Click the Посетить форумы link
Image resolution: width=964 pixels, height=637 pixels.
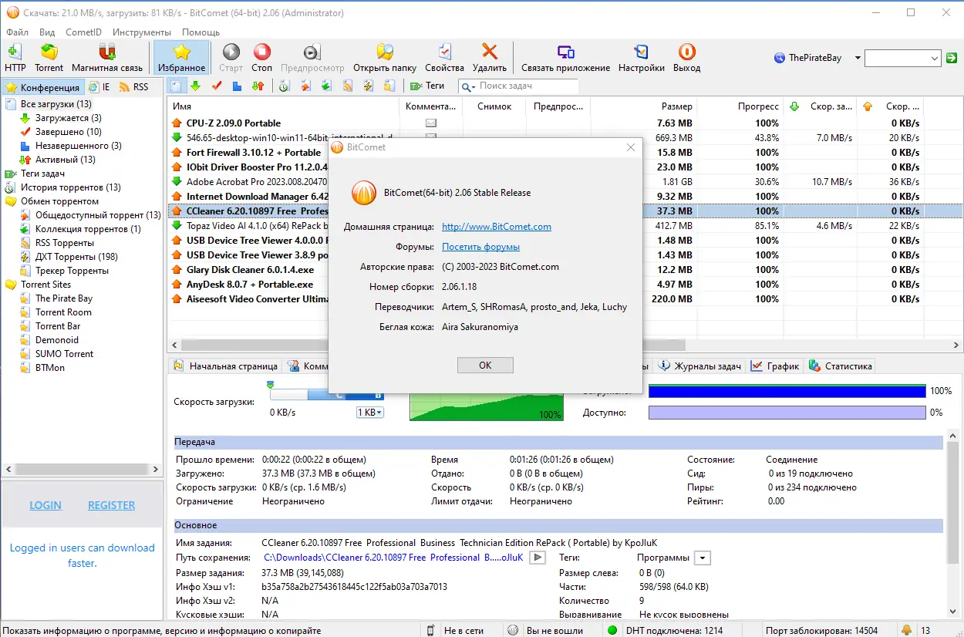(x=480, y=247)
